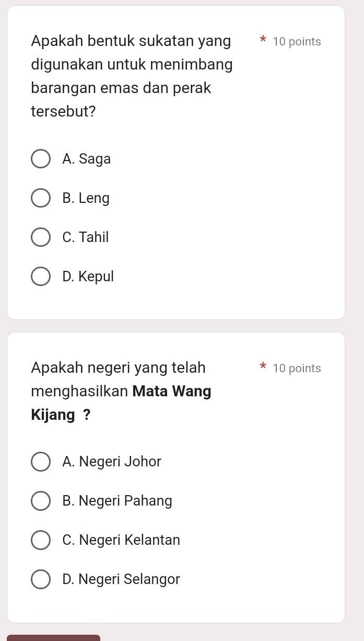Click the 'A. Saga' answer label text

(86, 159)
